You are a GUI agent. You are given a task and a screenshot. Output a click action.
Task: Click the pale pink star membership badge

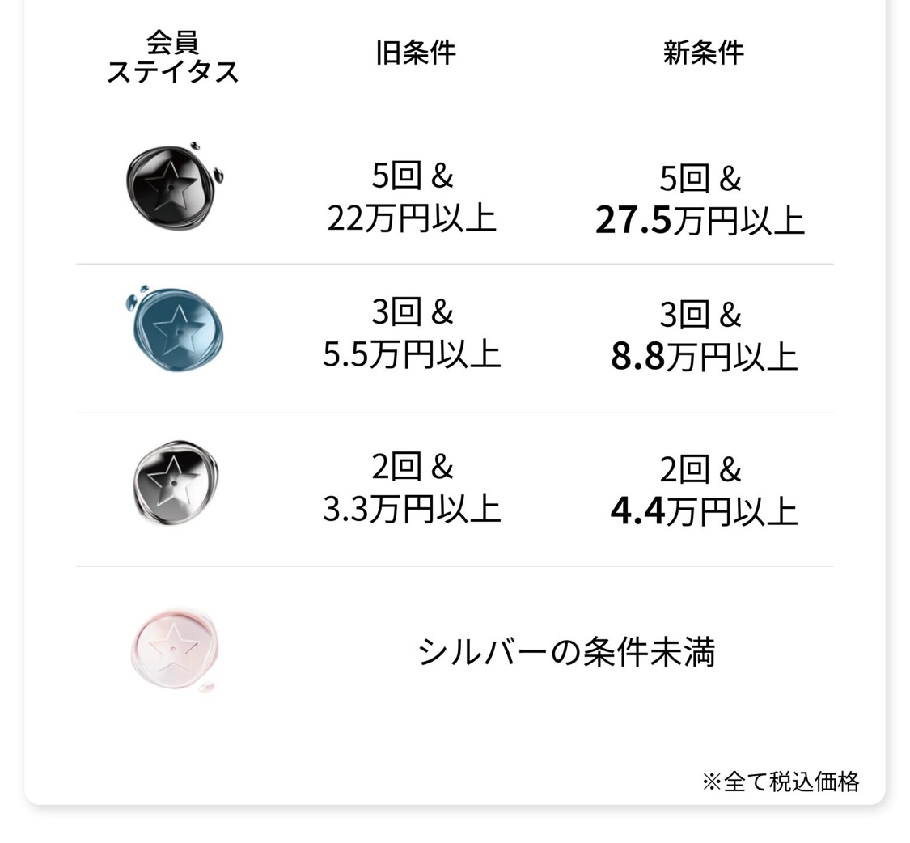(174, 651)
